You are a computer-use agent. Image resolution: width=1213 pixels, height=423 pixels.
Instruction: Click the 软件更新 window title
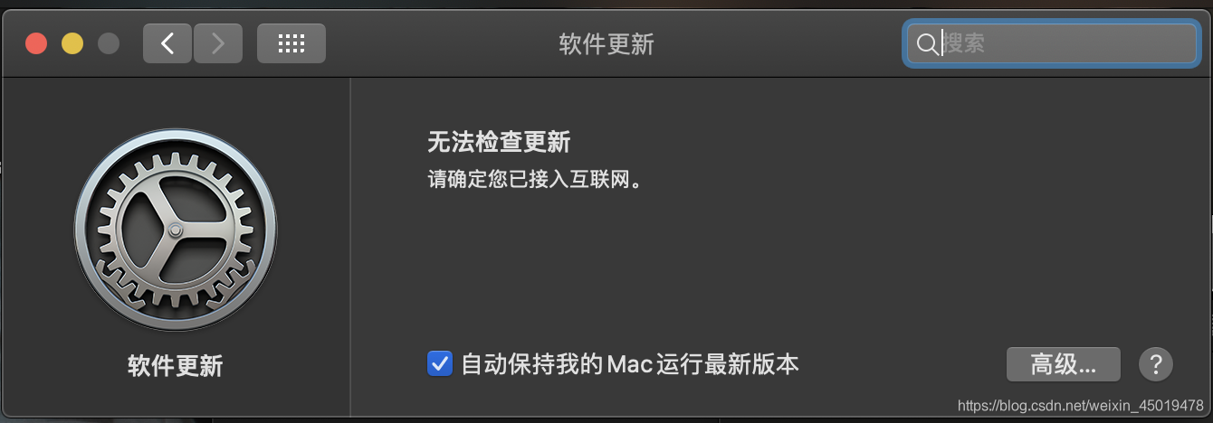point(606,44)
